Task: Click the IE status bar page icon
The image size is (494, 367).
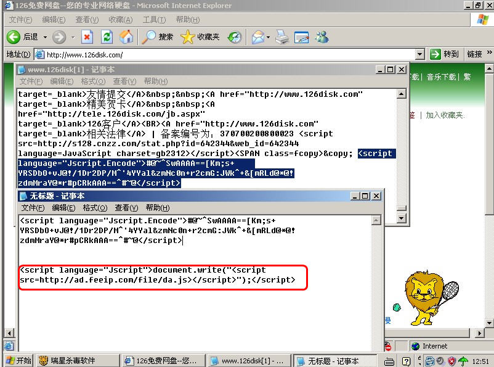Action: point(9,346)
